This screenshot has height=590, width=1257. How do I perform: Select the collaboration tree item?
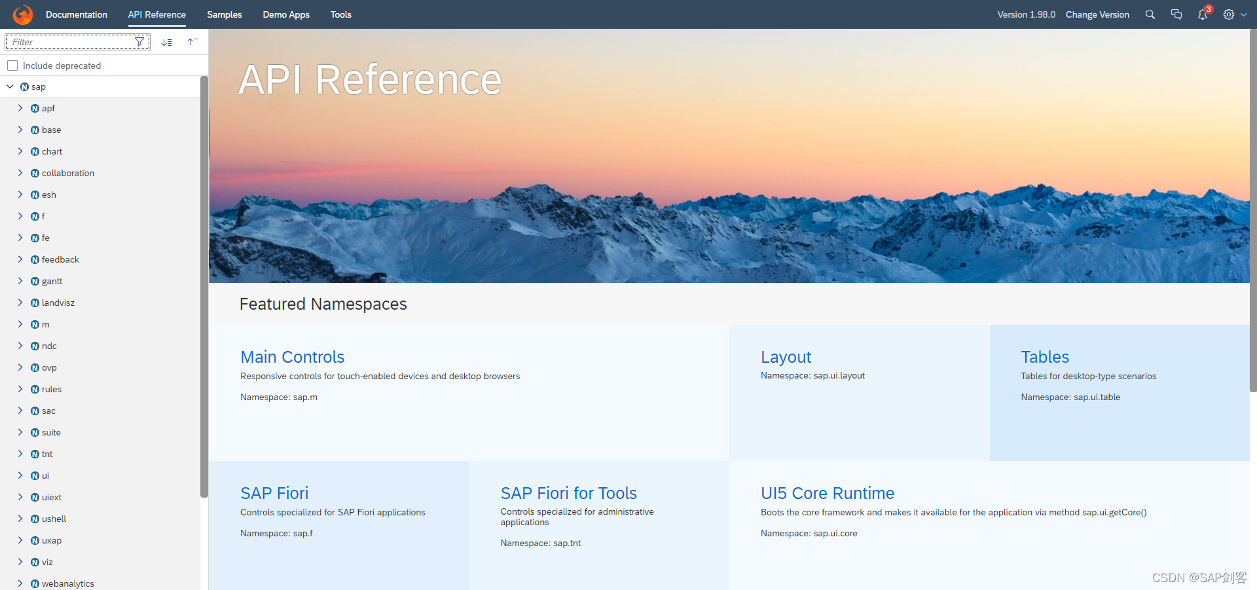pos(100,174)
